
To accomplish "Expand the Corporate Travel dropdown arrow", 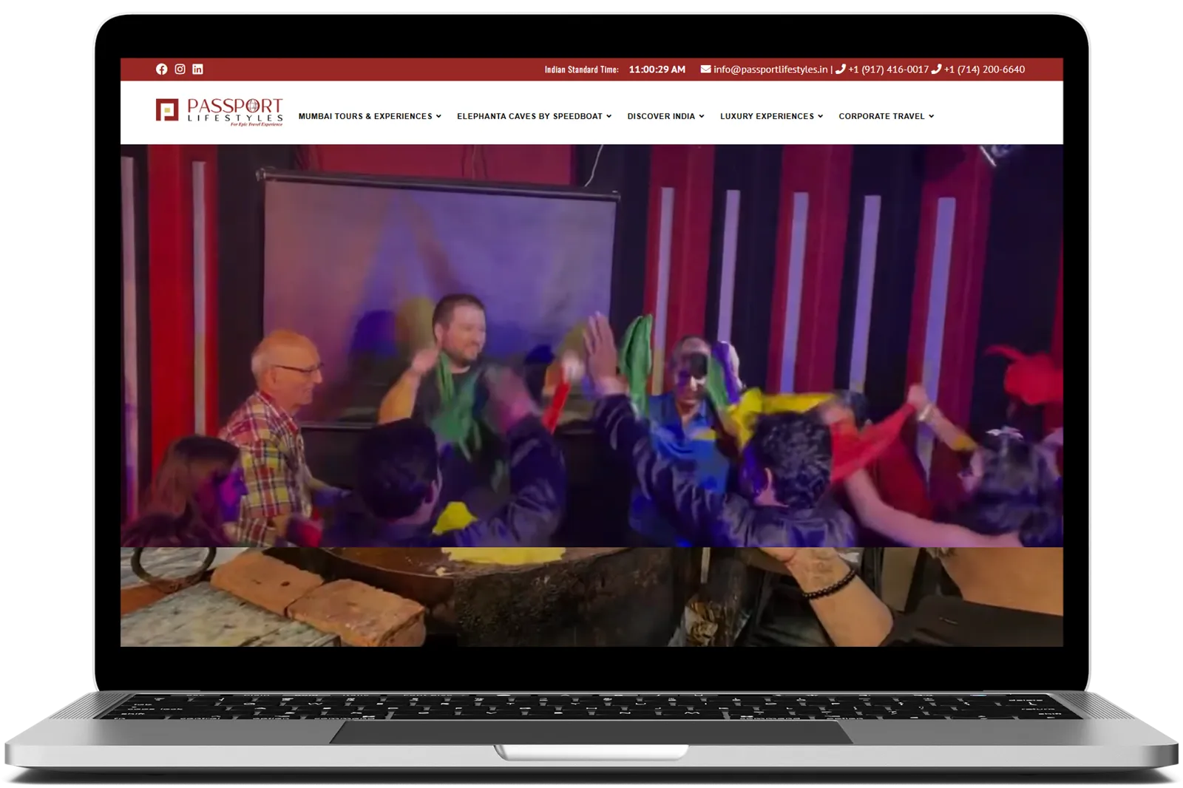I will (x=931, y=116).
